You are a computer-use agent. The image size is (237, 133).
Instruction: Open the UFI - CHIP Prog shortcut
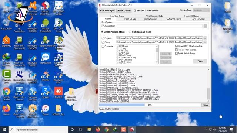[x=59, y=25]
